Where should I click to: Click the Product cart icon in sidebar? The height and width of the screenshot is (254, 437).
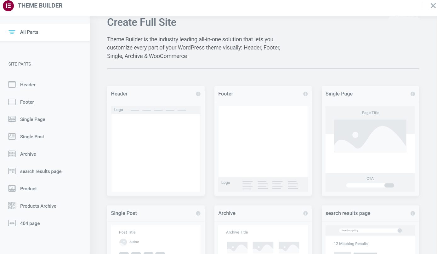click(12, 188)
